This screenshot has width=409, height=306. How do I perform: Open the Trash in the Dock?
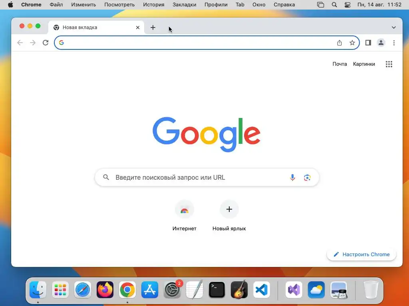[x=371, y=290]
